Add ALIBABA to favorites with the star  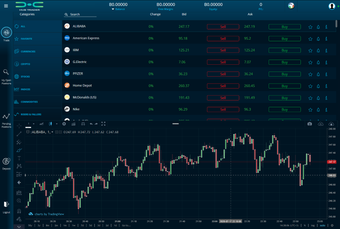tap(310, 27)
